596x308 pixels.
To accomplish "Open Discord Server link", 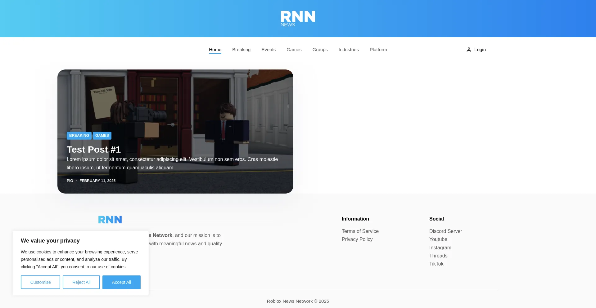I will [445, 231].
